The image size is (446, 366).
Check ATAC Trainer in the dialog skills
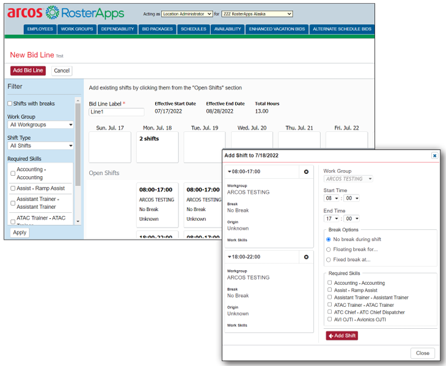click(329, 304)
